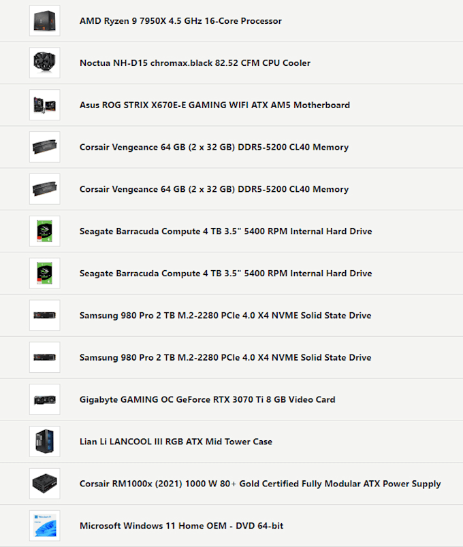Click the AMD Ryzen 9 7950X product thumbnail
The width and height of the screenshot is (463, 547).
(44, 20)
